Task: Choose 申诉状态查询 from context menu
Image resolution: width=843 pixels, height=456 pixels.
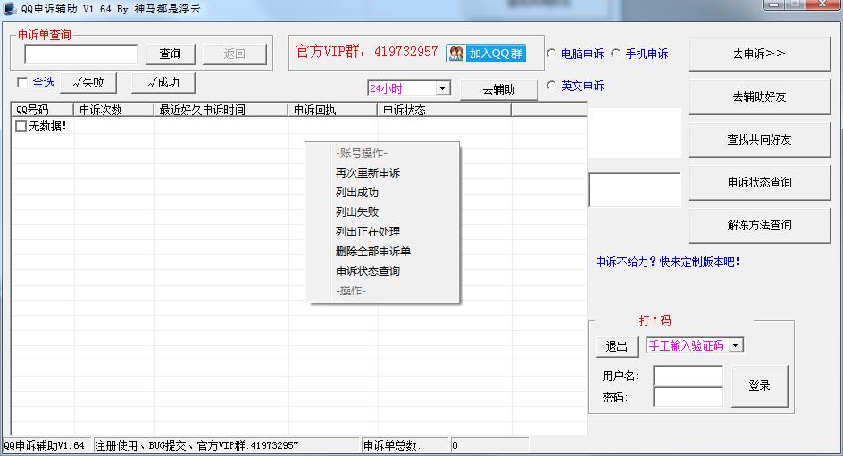Action: (382, 271)
